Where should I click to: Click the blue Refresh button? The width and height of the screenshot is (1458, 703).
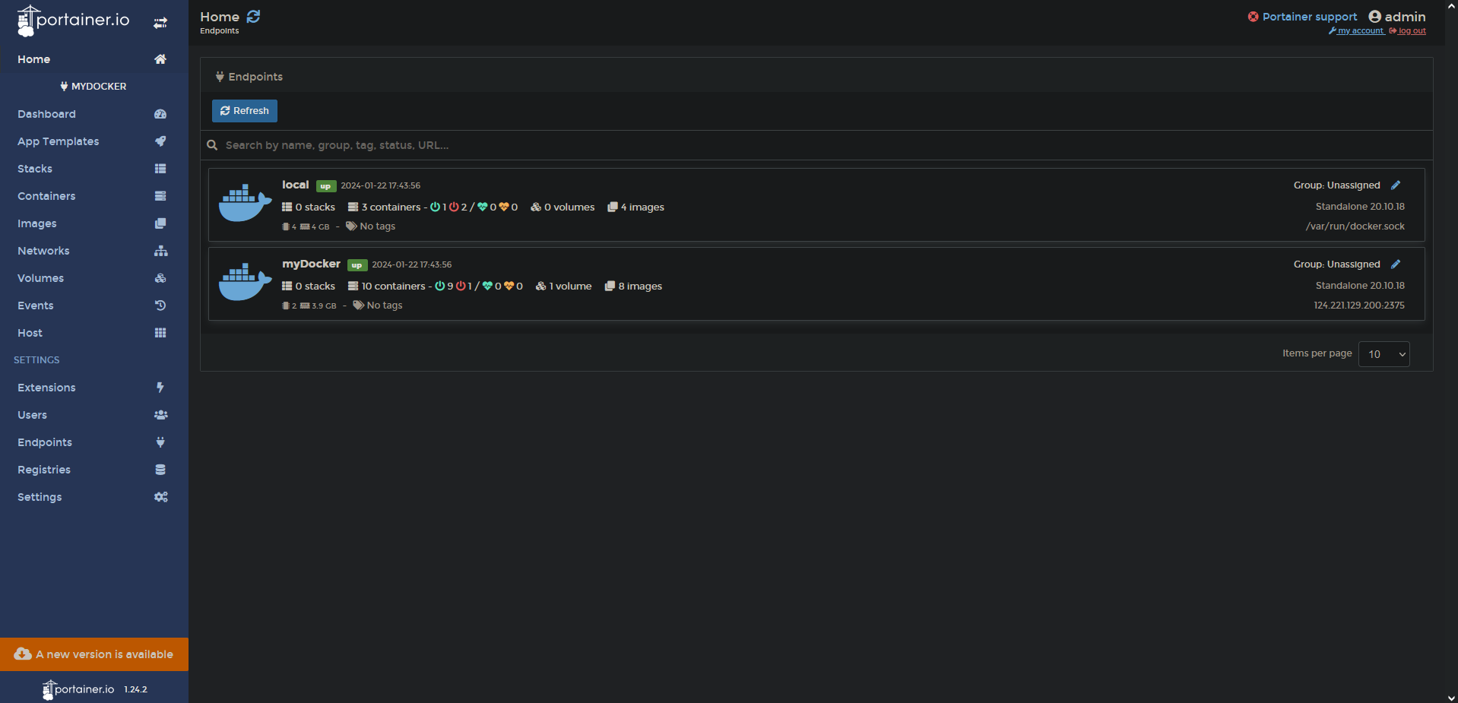[x=245, y=111]
